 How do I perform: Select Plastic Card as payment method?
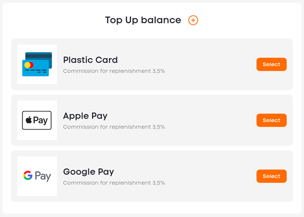(x=271, y=64)
